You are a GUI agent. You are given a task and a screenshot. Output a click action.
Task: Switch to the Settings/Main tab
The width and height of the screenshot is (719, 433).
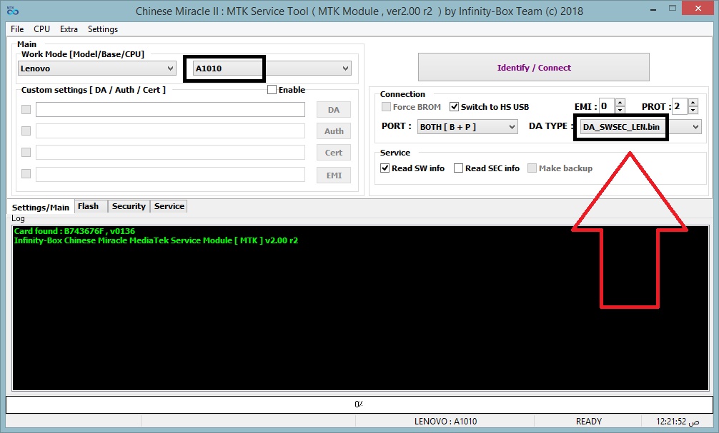click(40, 207)
